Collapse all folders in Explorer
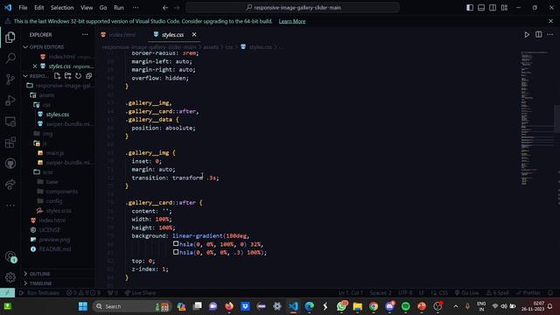 pyautogui.click(x=88, y=76)
